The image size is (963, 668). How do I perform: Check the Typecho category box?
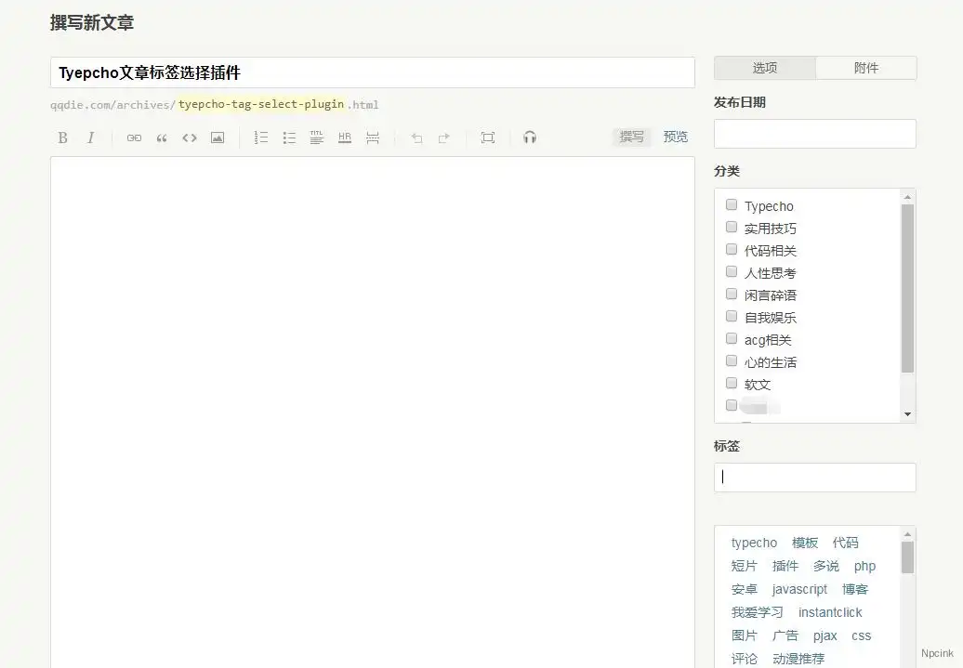tap(732, 204)
